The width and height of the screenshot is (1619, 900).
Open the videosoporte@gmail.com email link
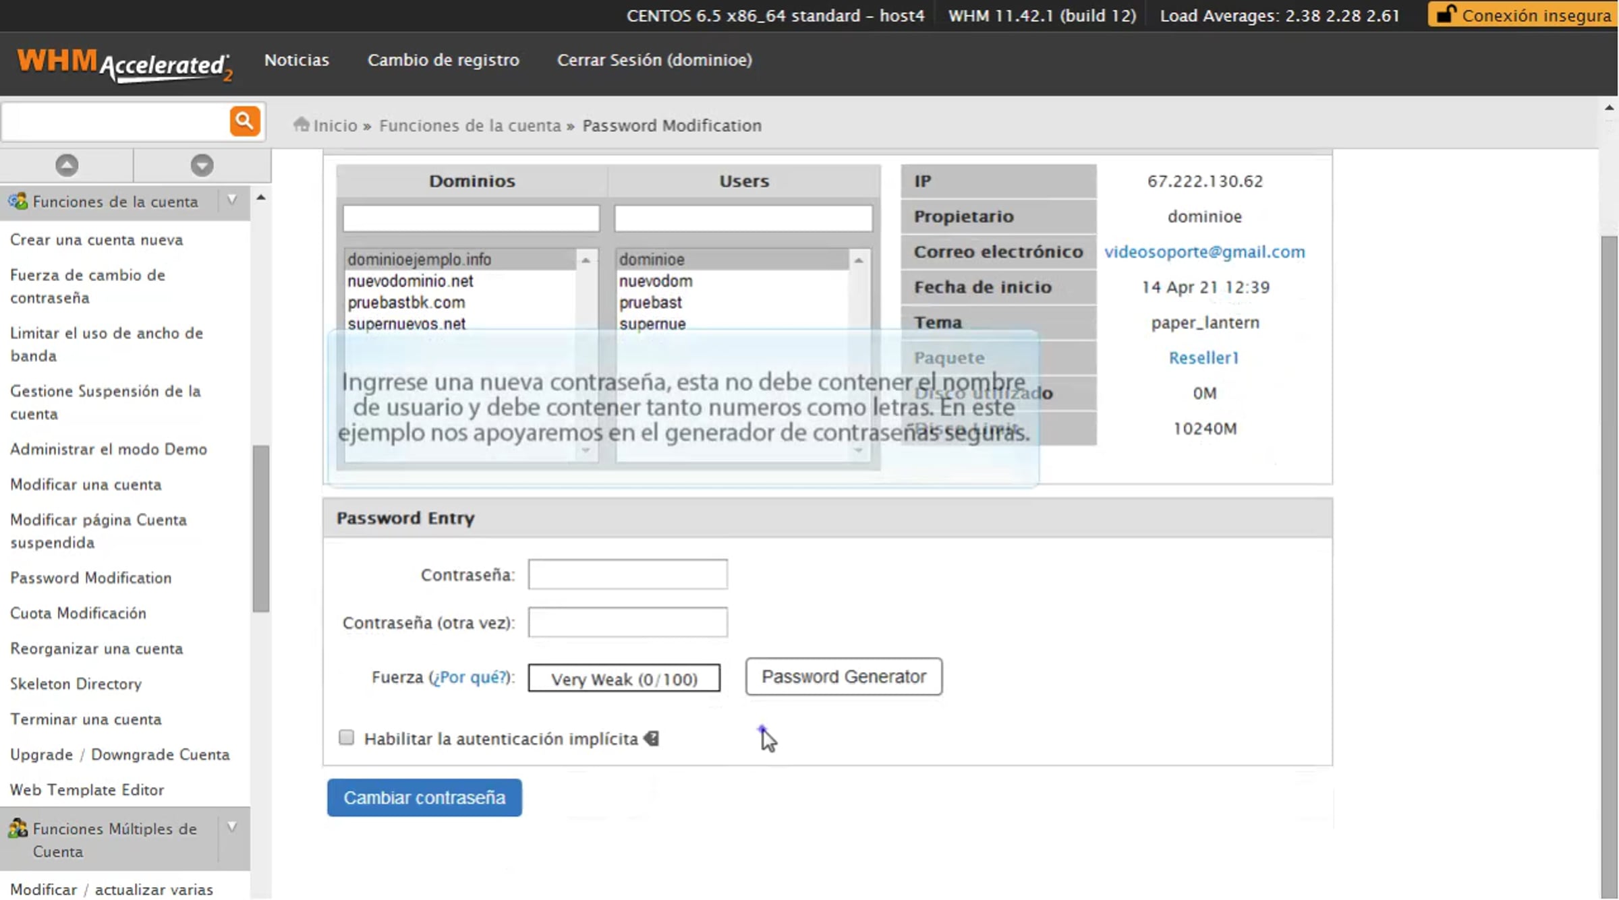(1205, 251)
